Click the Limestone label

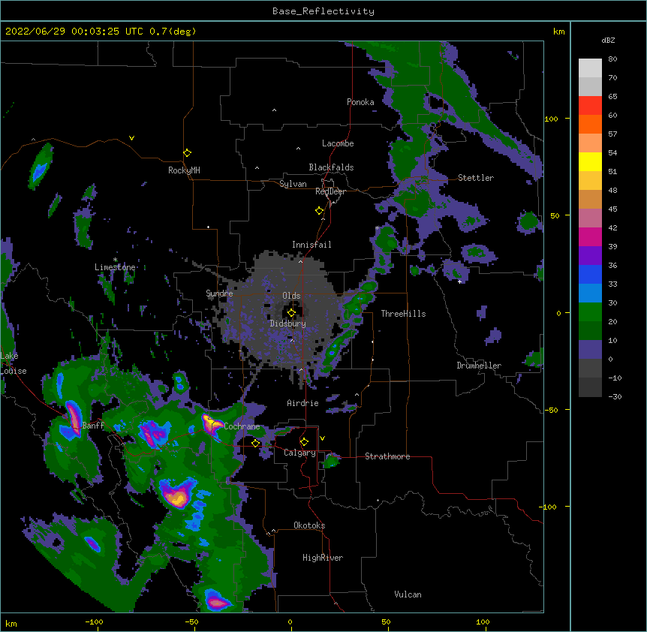[115, 267]
